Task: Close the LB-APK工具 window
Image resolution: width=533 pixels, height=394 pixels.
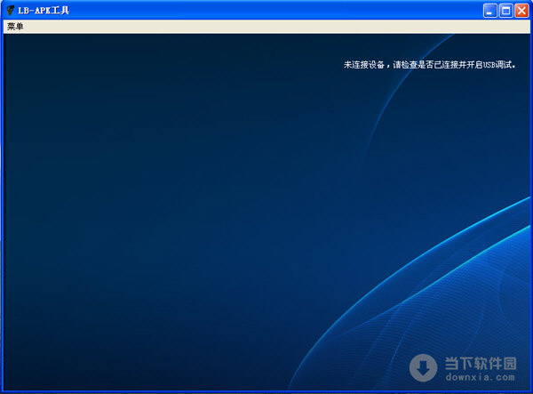Action: pyautogui.click(x=521, y=11)
